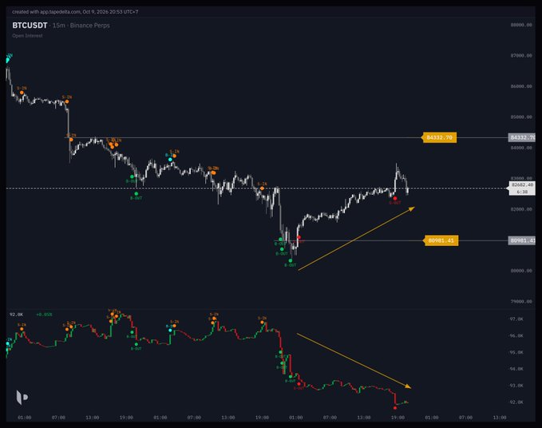The width and height of the screenshot is (542, 428).
Task: Click the +0.05% open interest change value
Action: point(44,315)
